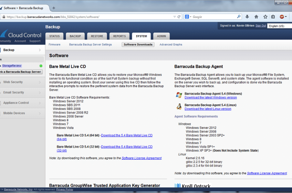Reload the page with refresh icon

179,17
